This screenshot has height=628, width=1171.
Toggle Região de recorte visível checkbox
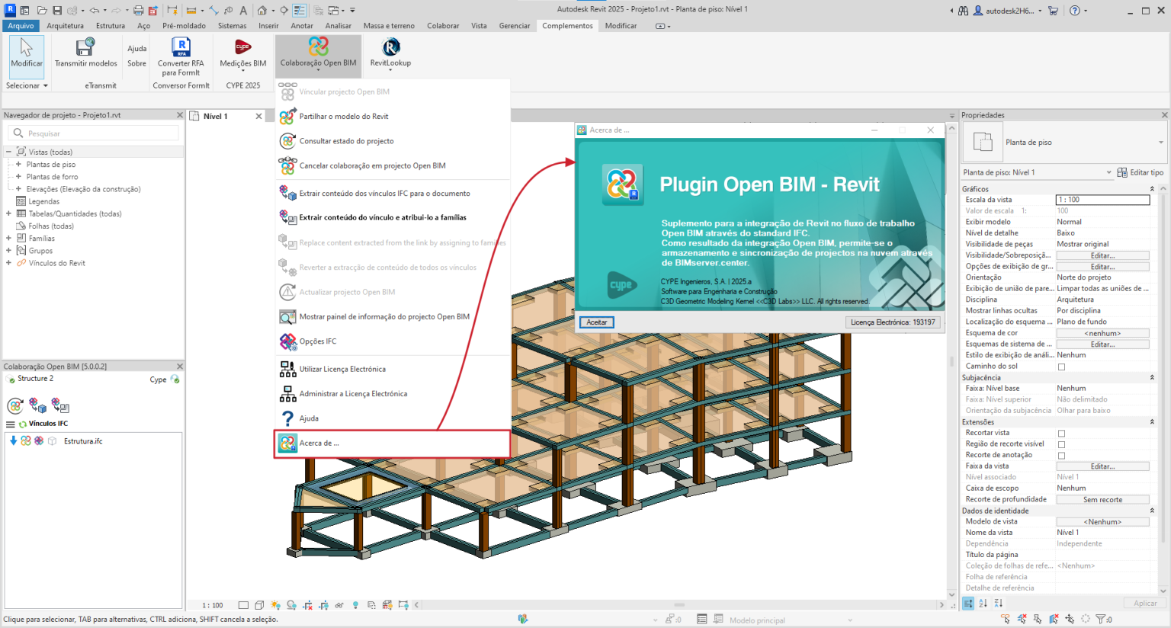[x=1061, y=444]
